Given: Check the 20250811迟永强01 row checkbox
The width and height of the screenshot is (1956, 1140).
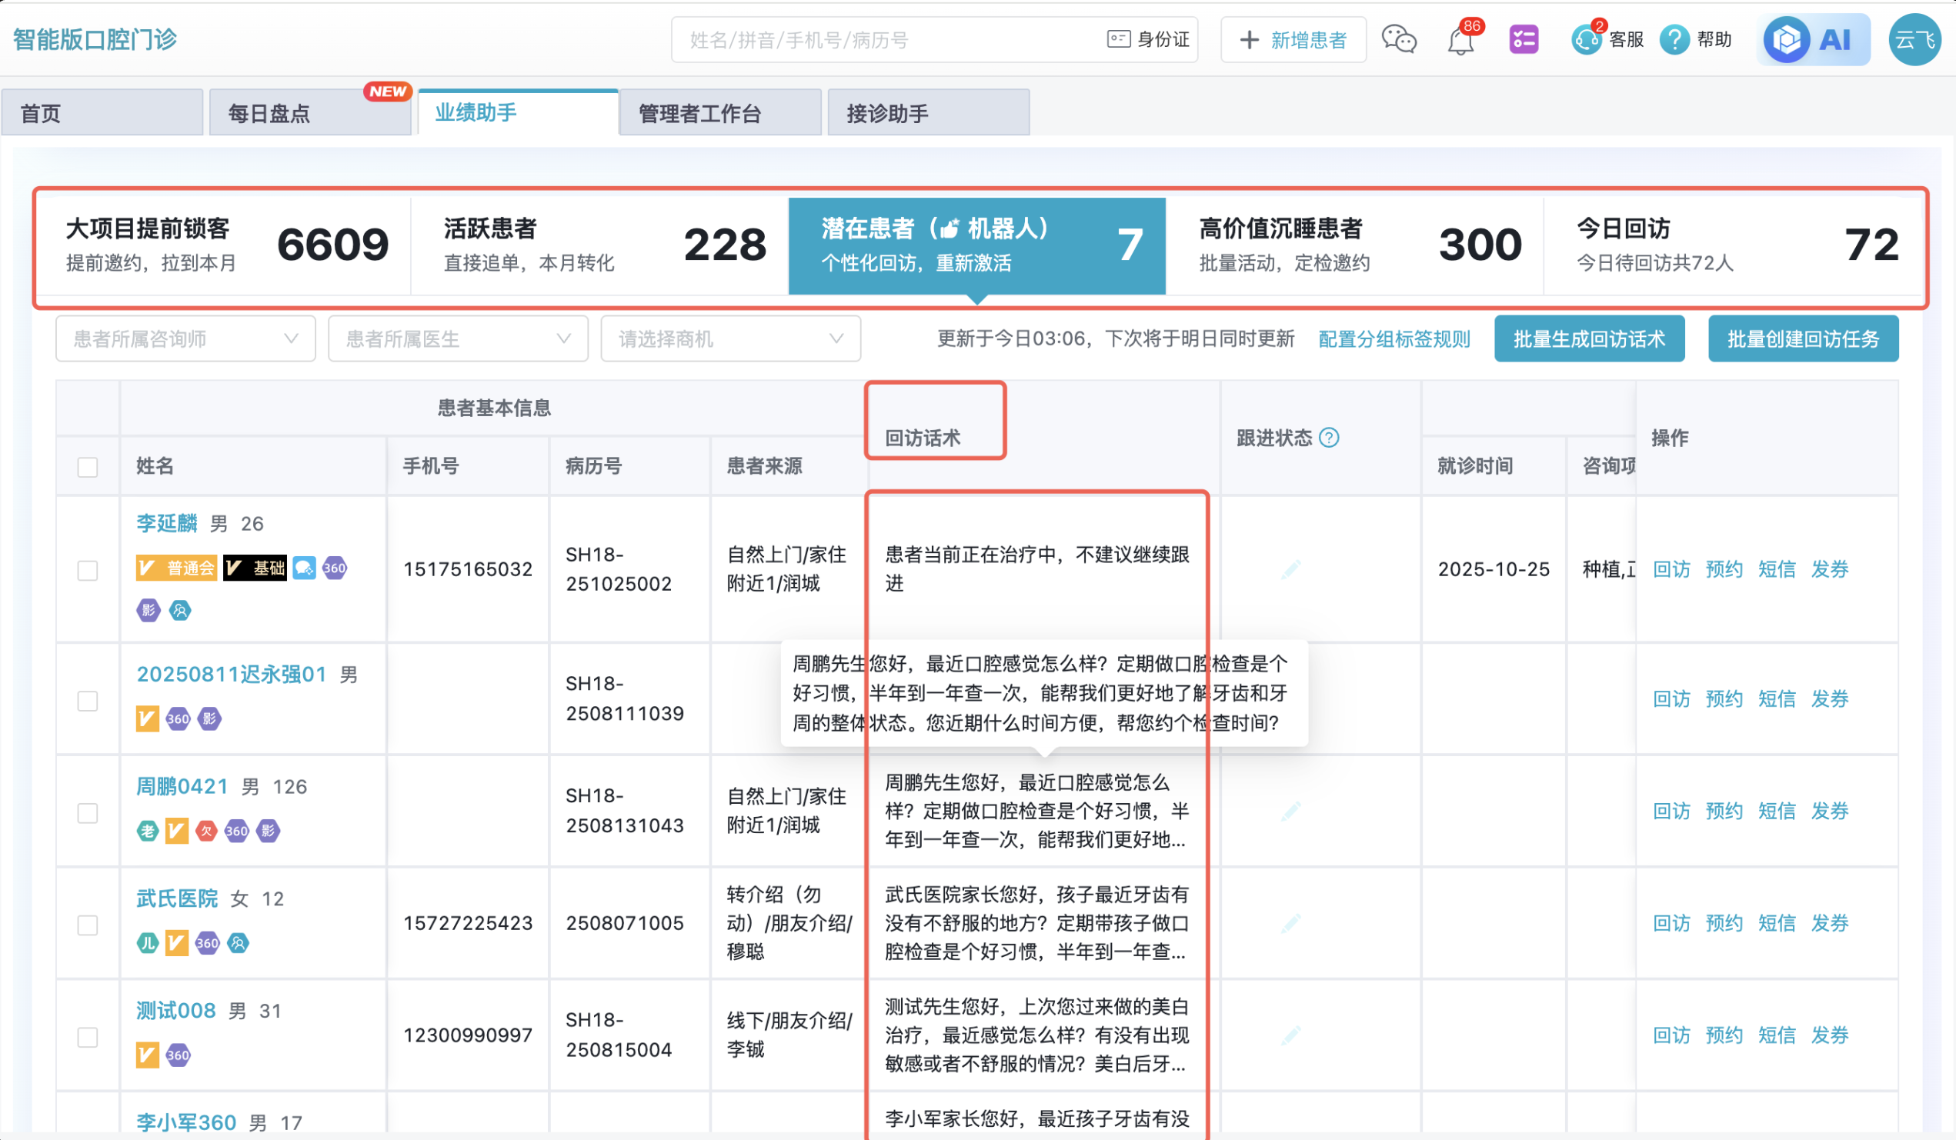Looking at the screenshot, I should coord(88,701).
